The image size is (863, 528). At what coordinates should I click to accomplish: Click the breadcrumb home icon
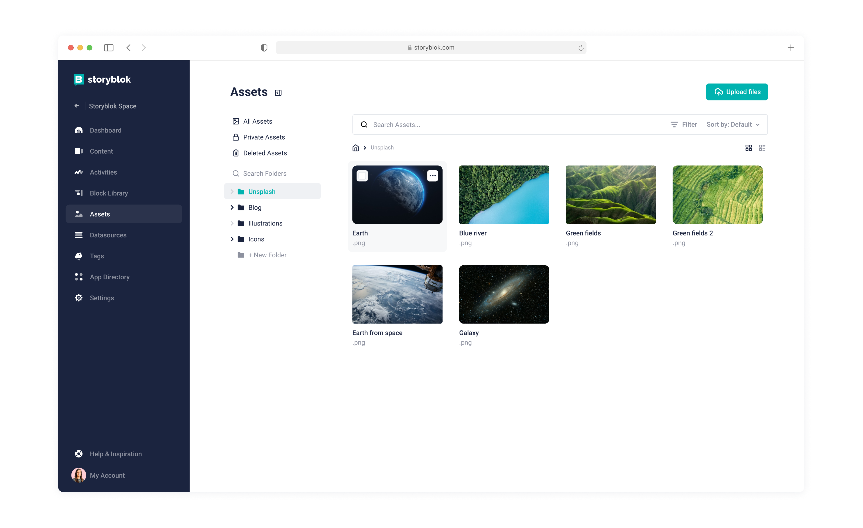(x=355, y=148)
